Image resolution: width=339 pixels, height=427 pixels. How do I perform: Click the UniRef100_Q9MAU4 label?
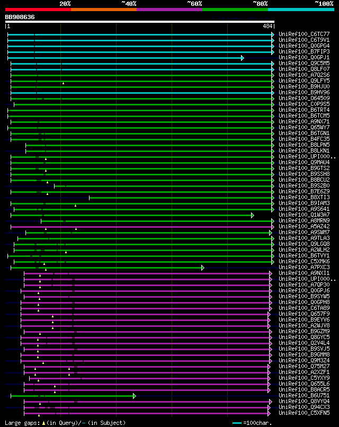point(304,162)
